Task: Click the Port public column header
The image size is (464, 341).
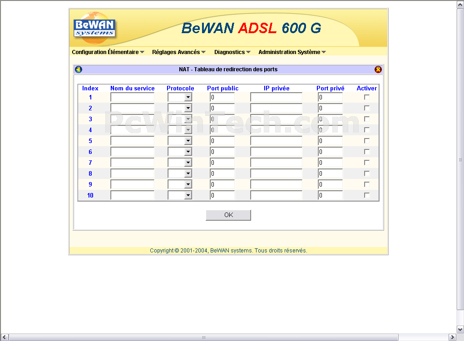Action: pyautogui.click(x=222, y=88)
